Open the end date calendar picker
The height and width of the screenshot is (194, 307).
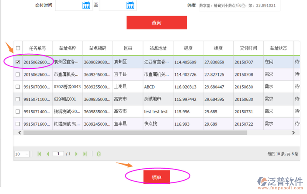[130, 5]
